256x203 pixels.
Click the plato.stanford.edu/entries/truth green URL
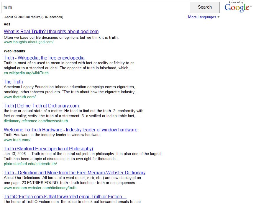30,164
